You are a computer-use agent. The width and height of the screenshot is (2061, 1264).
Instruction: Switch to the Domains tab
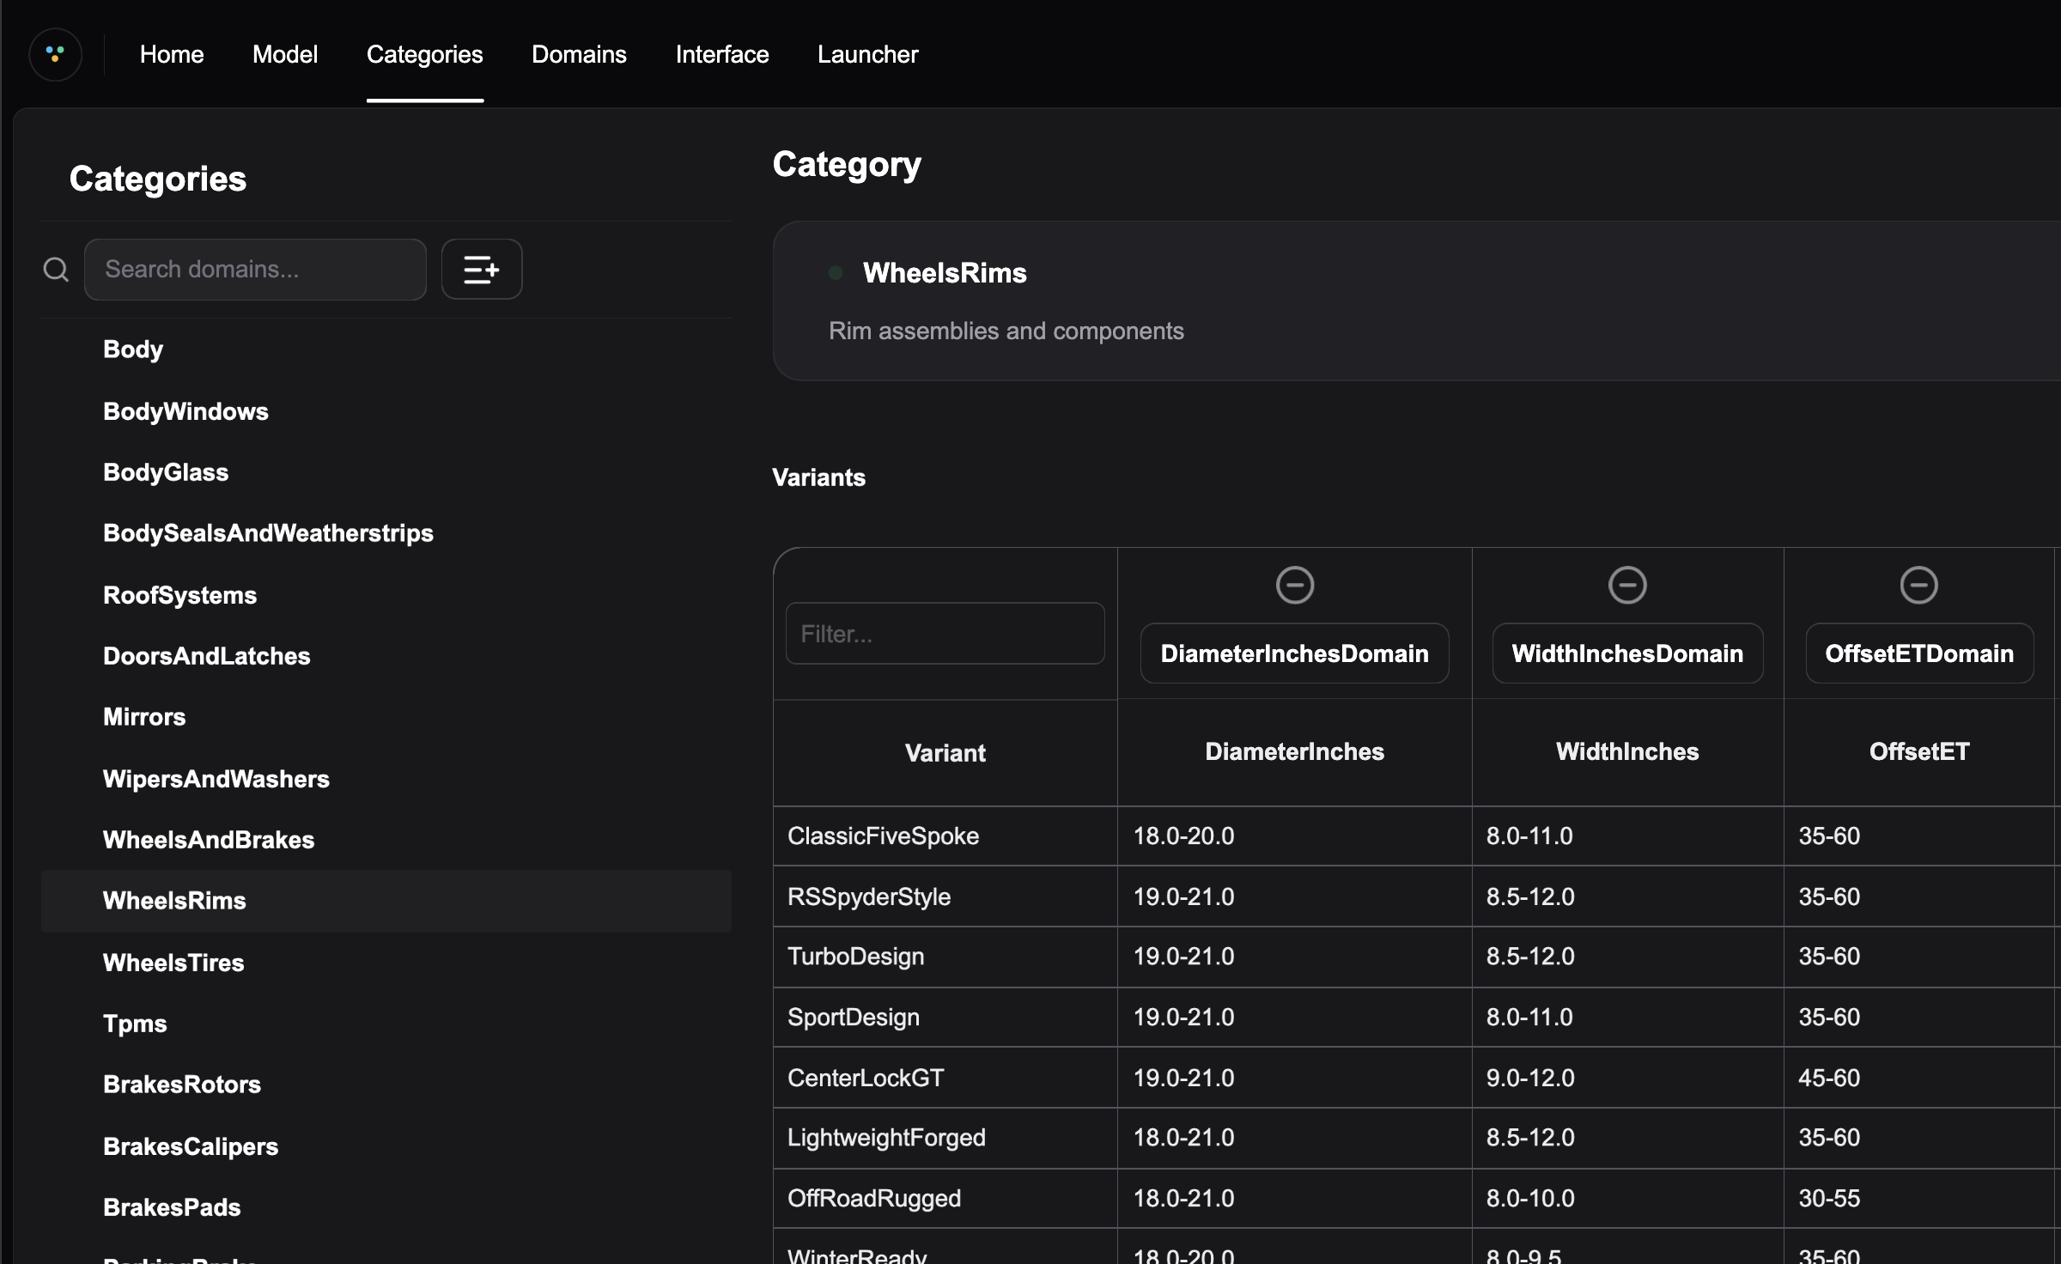click(579, 54)
